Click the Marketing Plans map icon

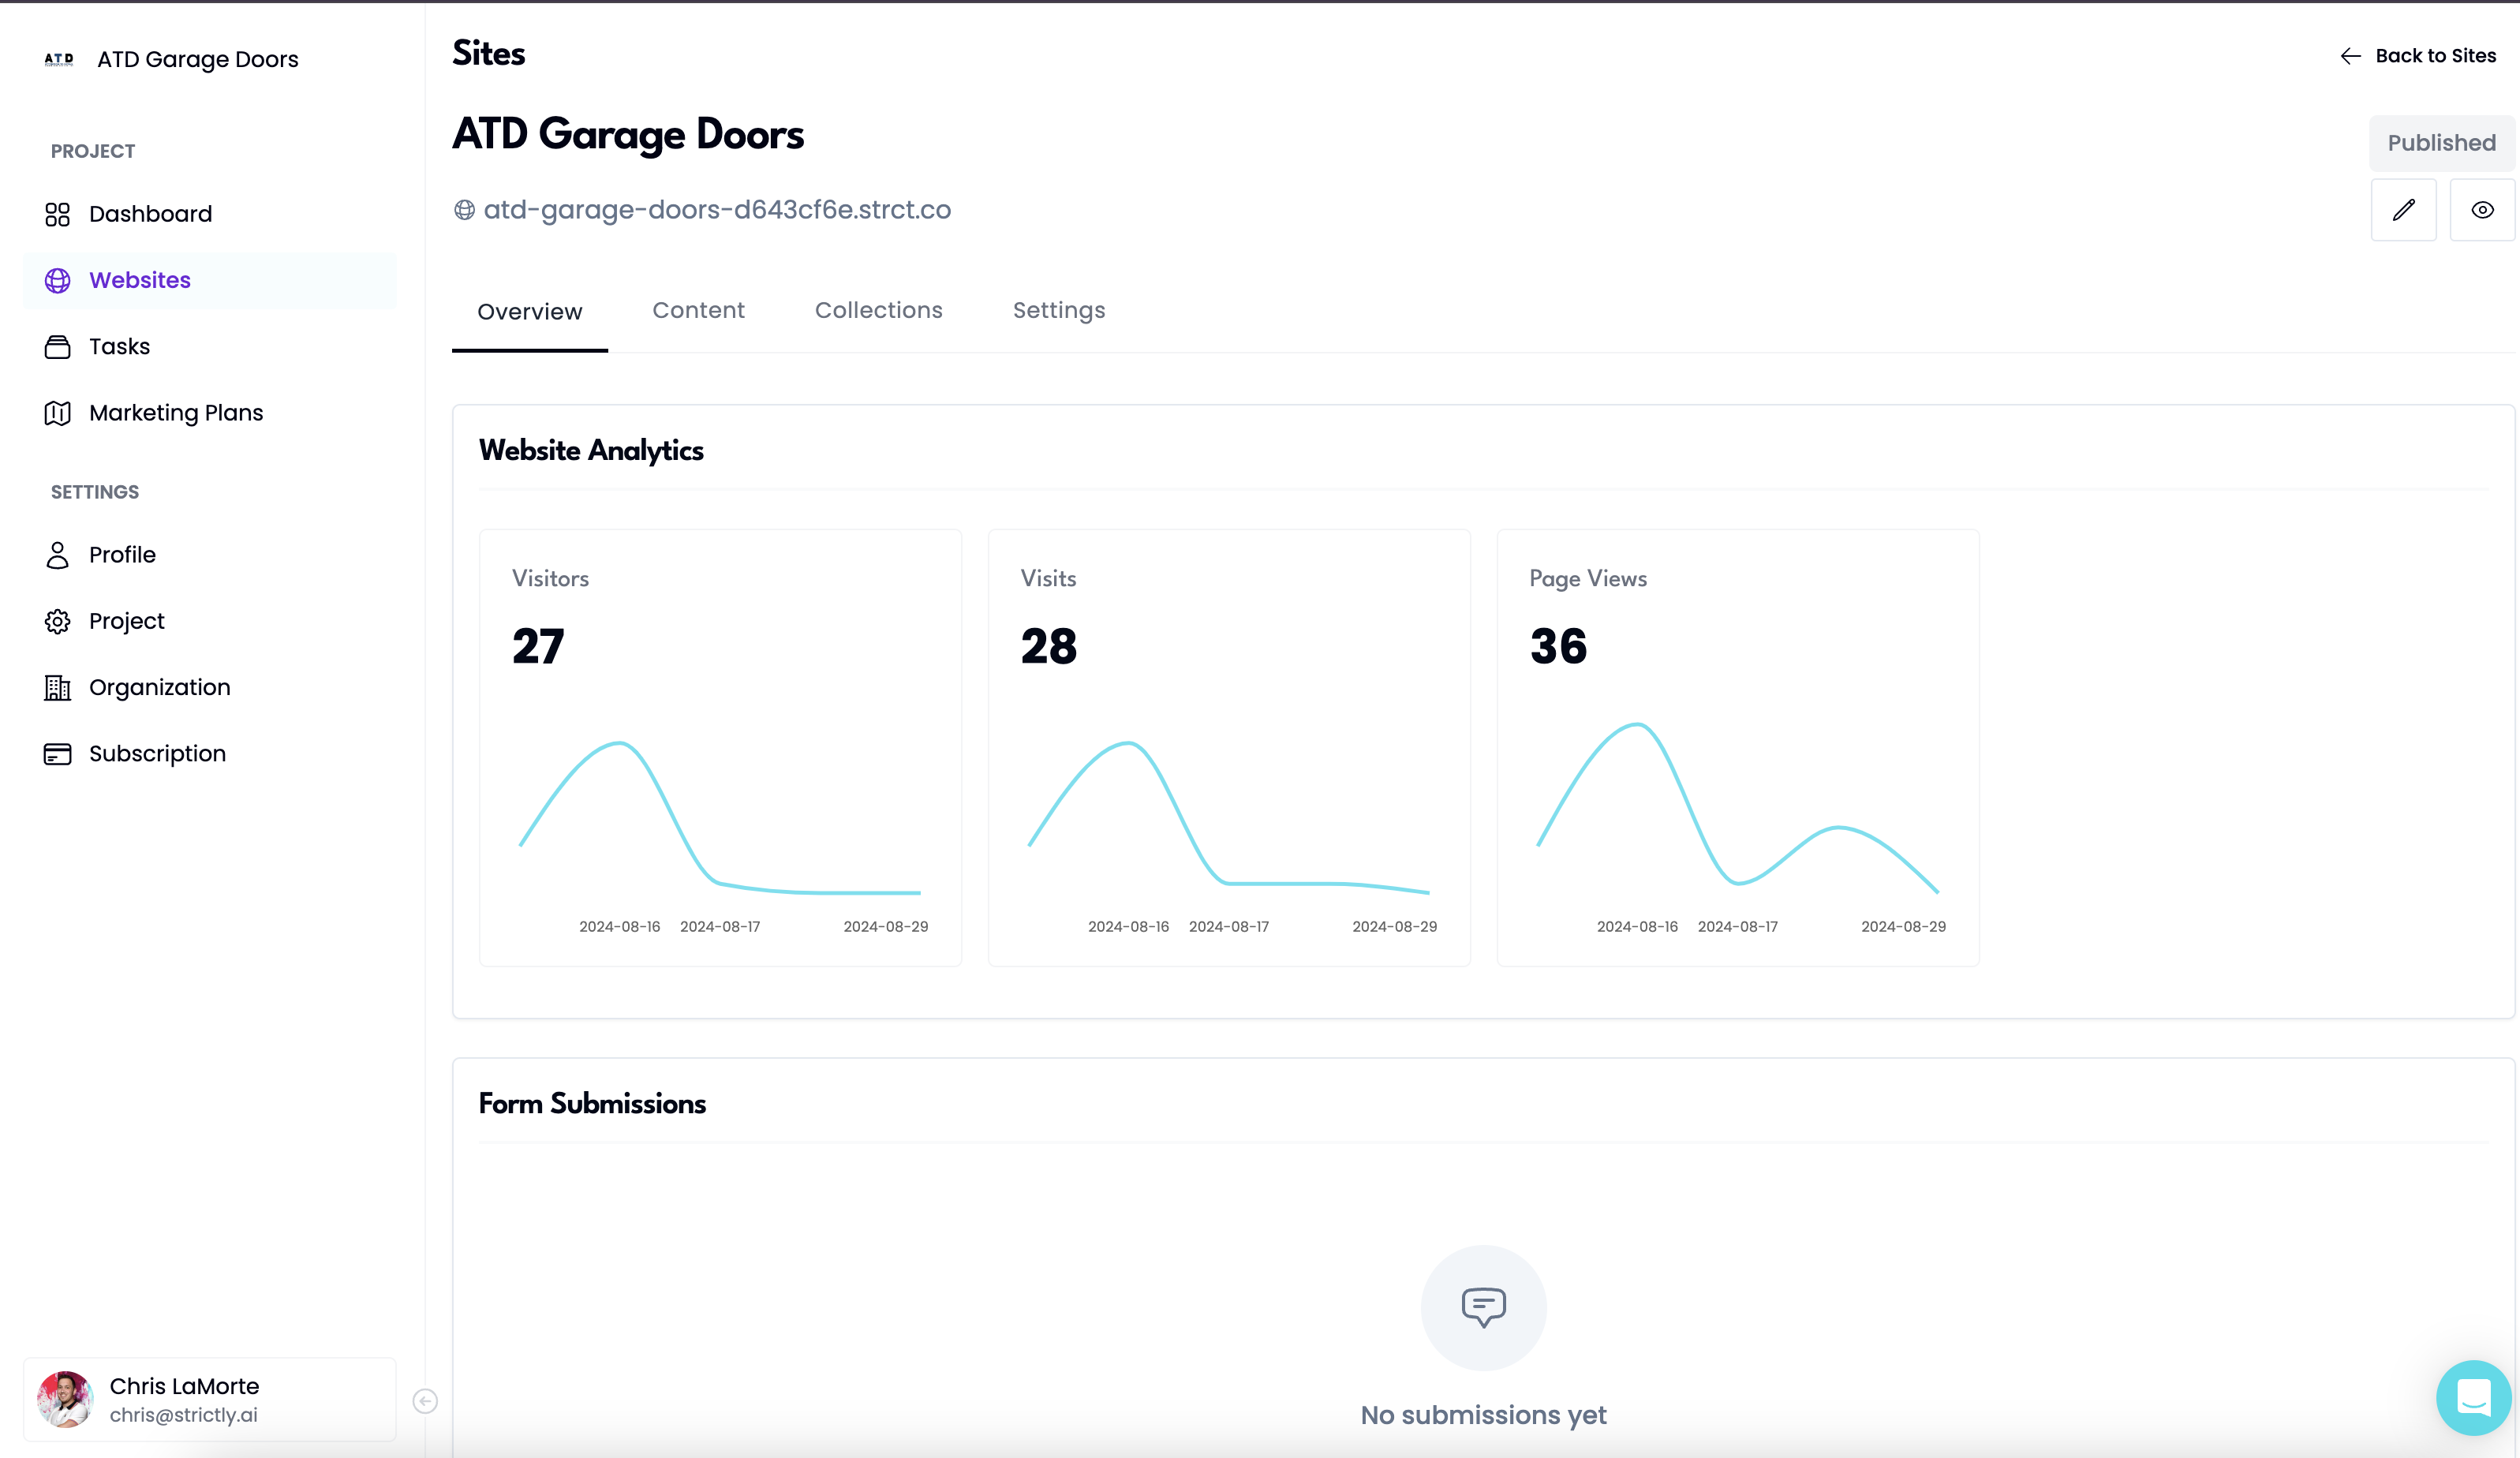click(58, 413)
